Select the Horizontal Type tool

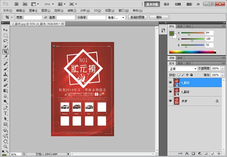[6, 113]
